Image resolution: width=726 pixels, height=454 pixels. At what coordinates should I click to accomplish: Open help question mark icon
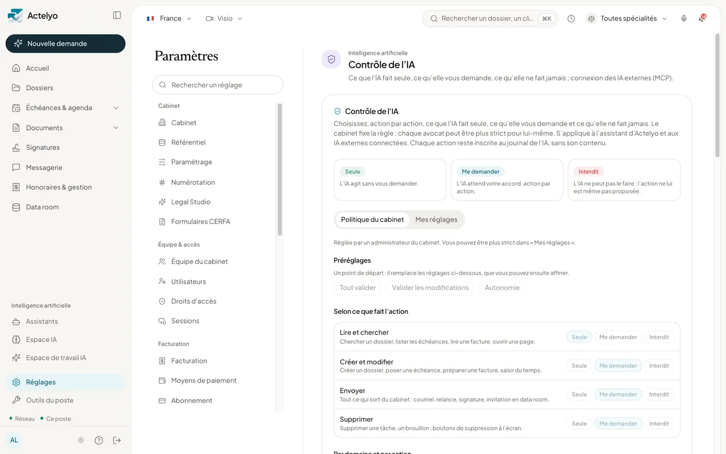(99, 440)
